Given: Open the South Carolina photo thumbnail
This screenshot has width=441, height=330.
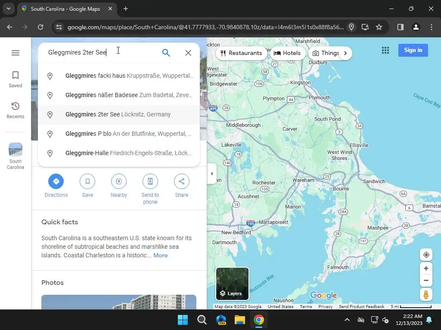Looking at the screenshot, I should 119,302.
